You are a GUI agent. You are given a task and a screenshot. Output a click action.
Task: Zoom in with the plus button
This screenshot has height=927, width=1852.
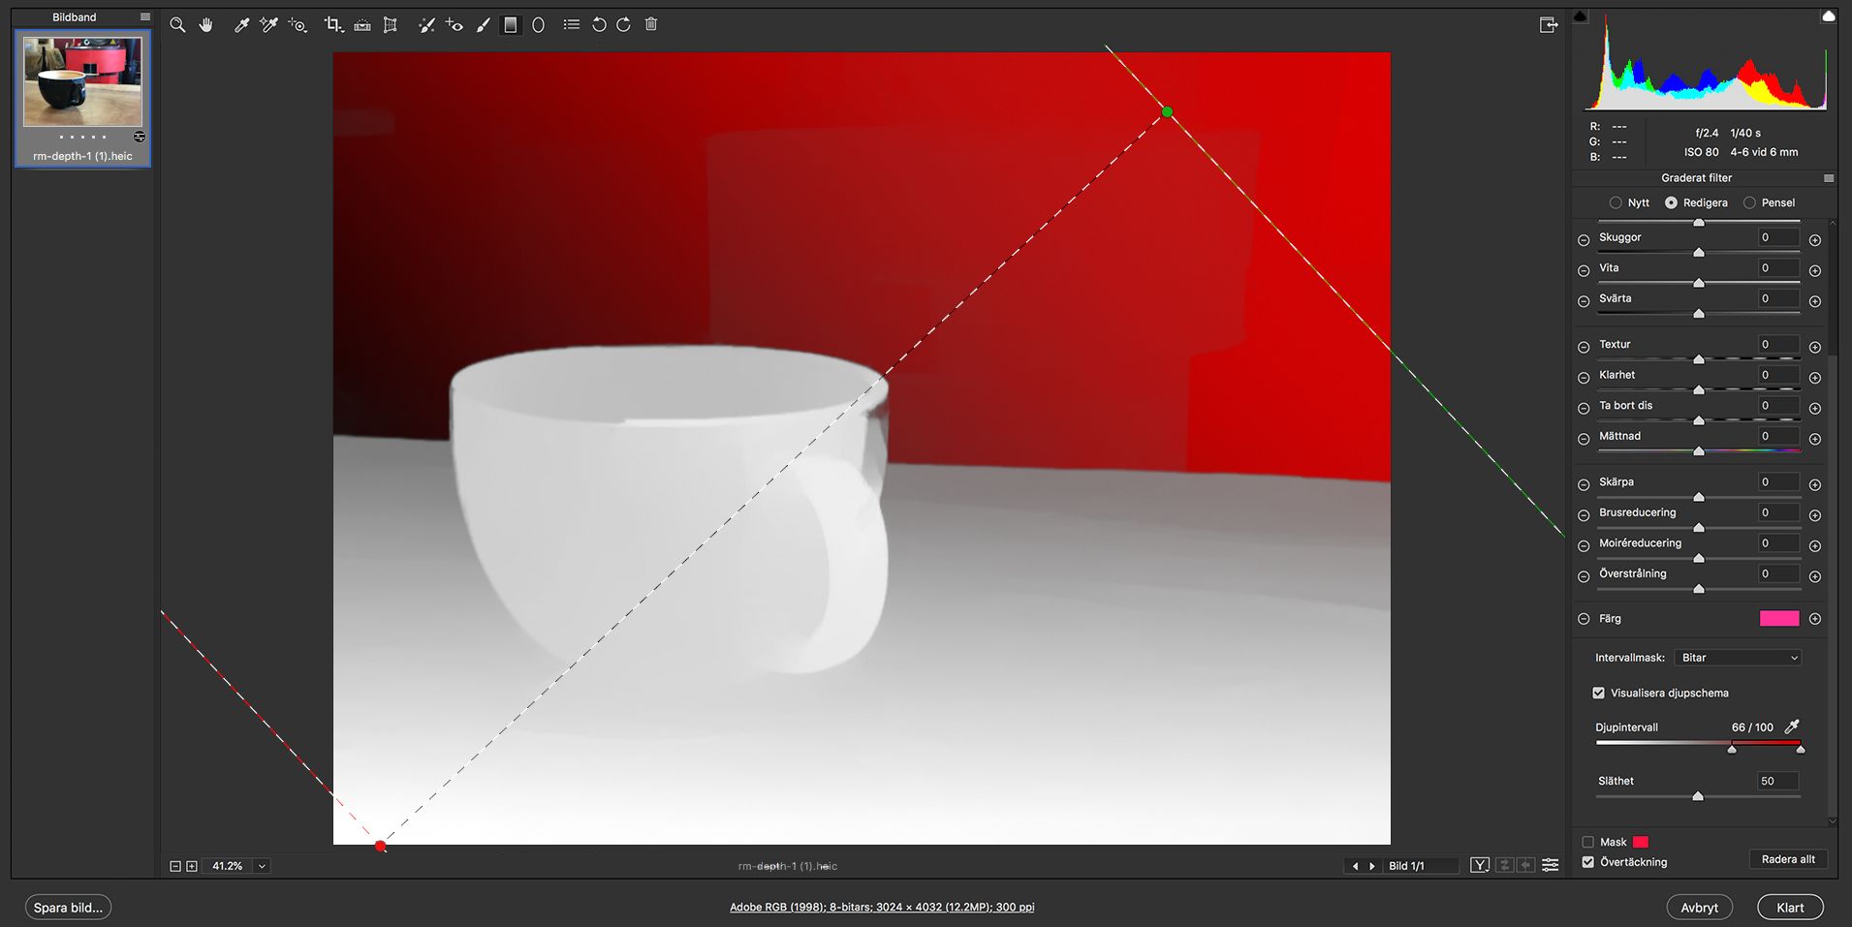[x=192, y=866]
